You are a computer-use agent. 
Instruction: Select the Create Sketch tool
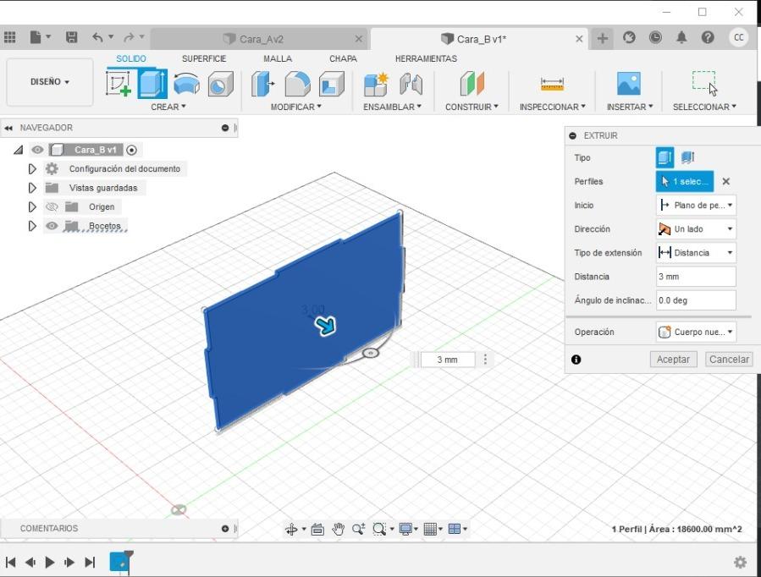tap(119, 84)
